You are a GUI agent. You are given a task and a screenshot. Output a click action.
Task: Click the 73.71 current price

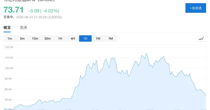click(13, 10)
